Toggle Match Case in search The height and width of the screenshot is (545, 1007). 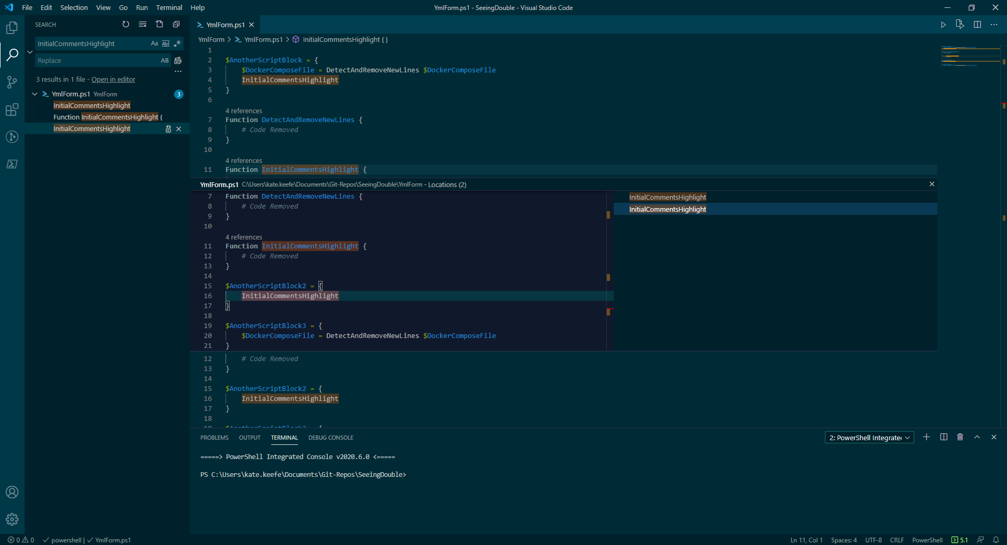coord(154,43)
